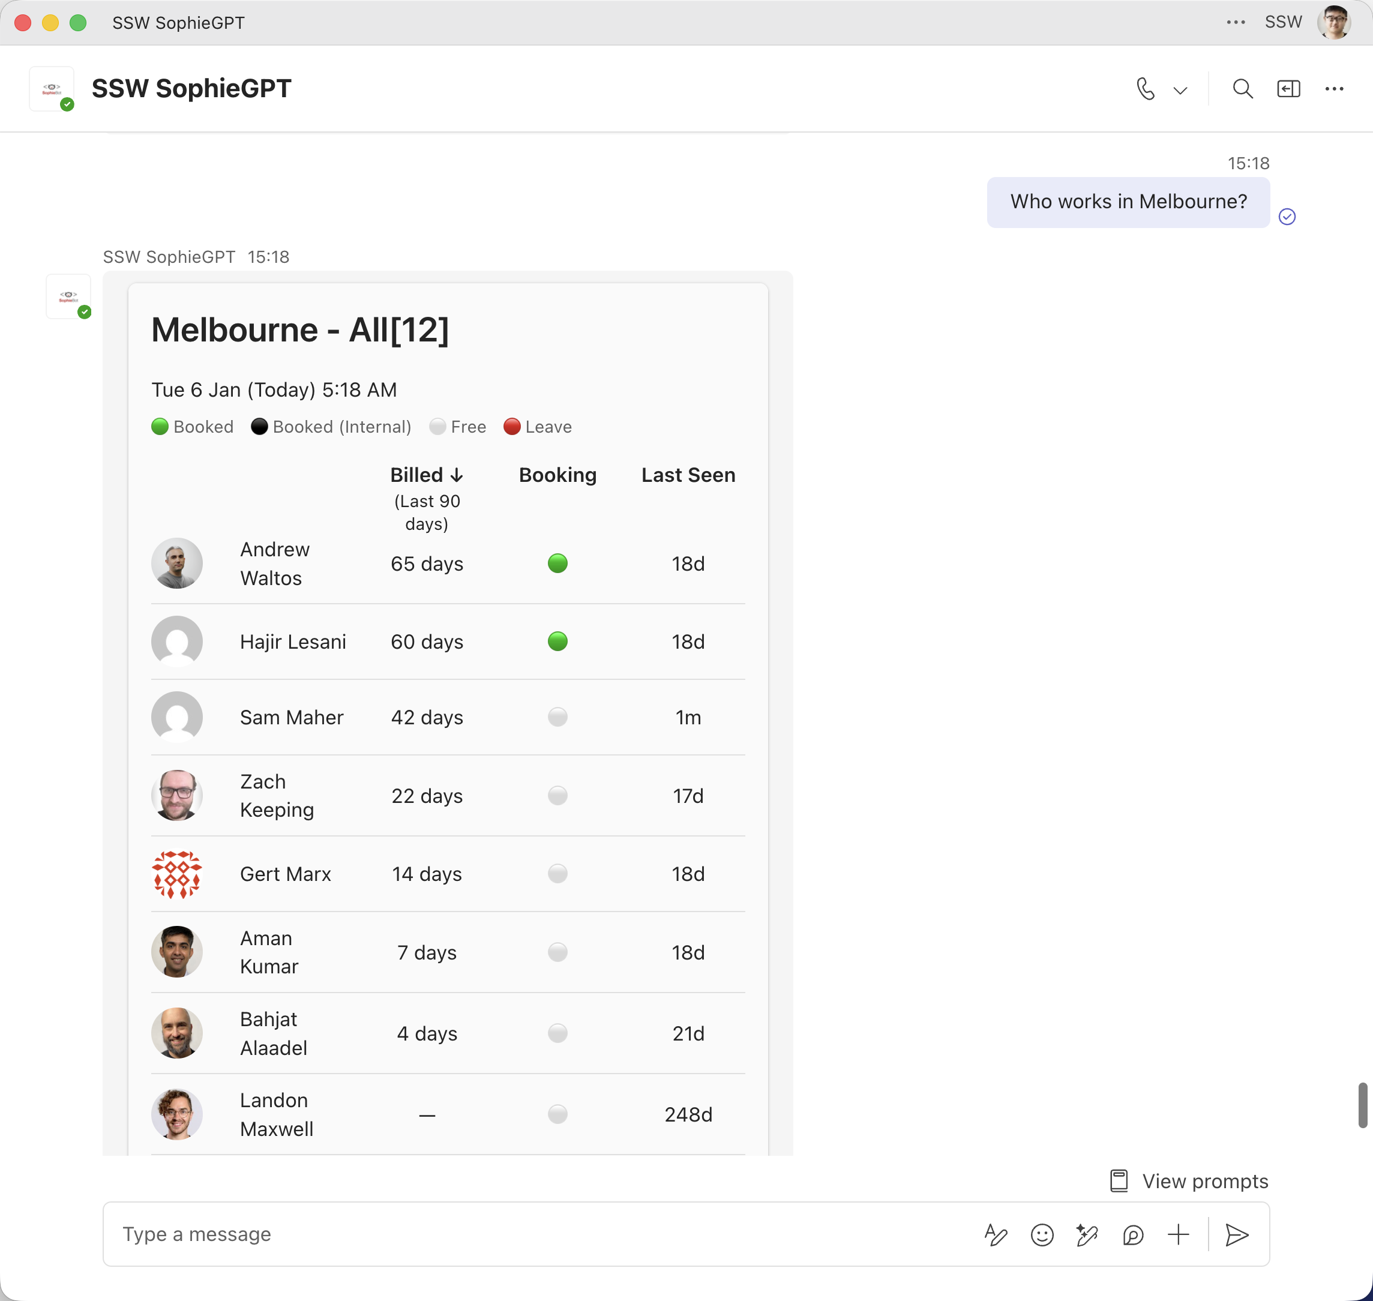Screen dimensions: 1373x1301
Task: Open Zach Keeping profile photo
Action: click(x=177, y=796)
